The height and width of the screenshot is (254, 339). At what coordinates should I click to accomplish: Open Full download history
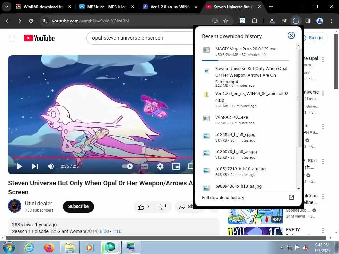pos(223,198)
